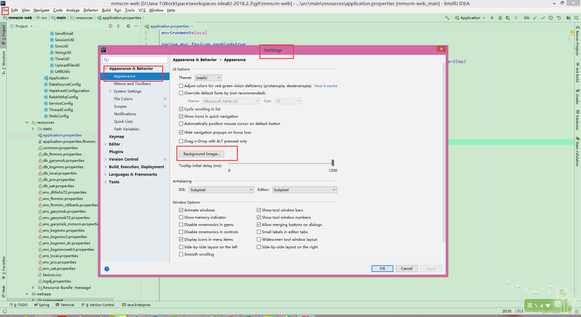
Task: Open the Database side panel
Action: (577, 120)
